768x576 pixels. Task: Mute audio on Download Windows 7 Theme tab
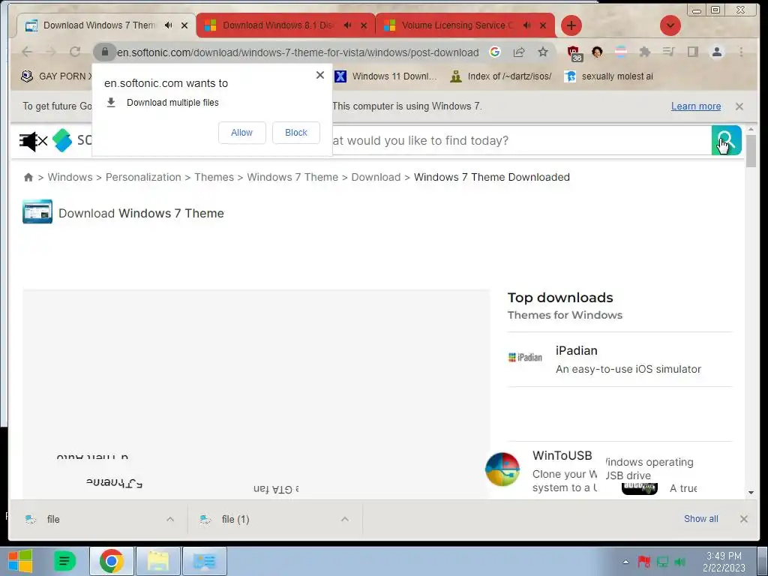[x=169, y=25]
